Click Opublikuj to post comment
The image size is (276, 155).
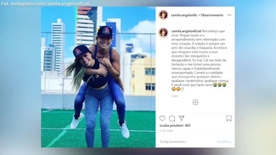(224, 141)
